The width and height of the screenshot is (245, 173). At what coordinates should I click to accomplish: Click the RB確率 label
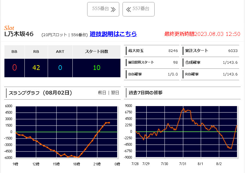tap(192, 74)
